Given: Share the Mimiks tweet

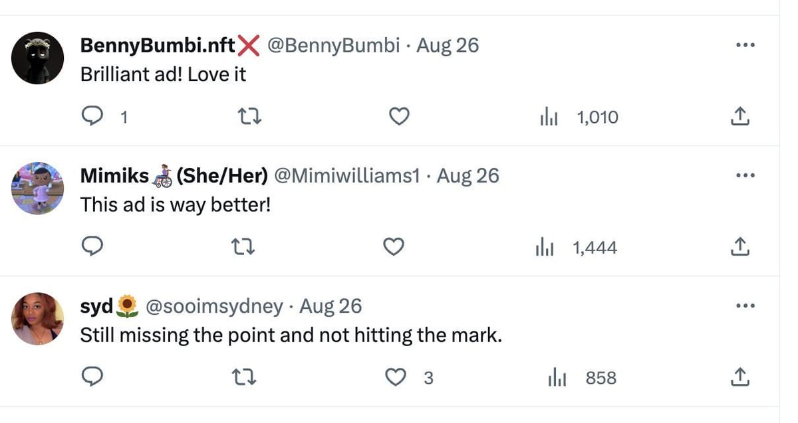Looking at the screenshot, I should click(739, 248).
